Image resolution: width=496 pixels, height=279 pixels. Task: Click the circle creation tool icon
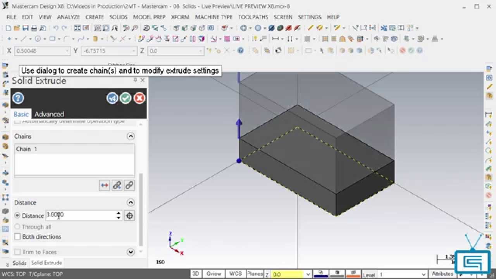click(38, 39)
